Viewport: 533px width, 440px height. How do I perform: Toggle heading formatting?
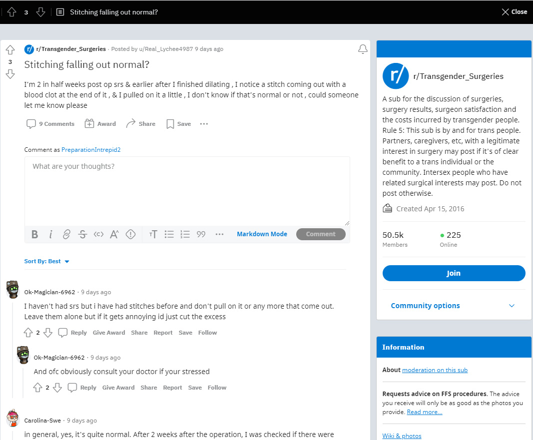pyautogui.click(x=153, y=234)
